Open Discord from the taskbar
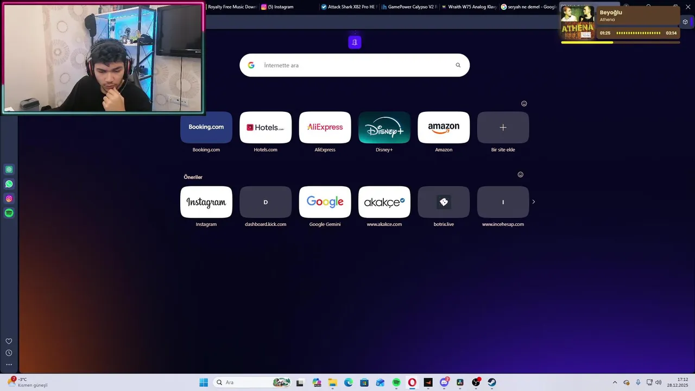This screenshot has height=391, width=695. click(x=444, y=383)
